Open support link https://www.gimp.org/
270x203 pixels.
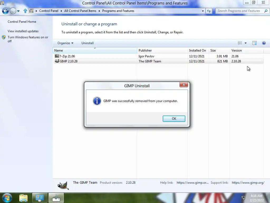click(248, 183)
